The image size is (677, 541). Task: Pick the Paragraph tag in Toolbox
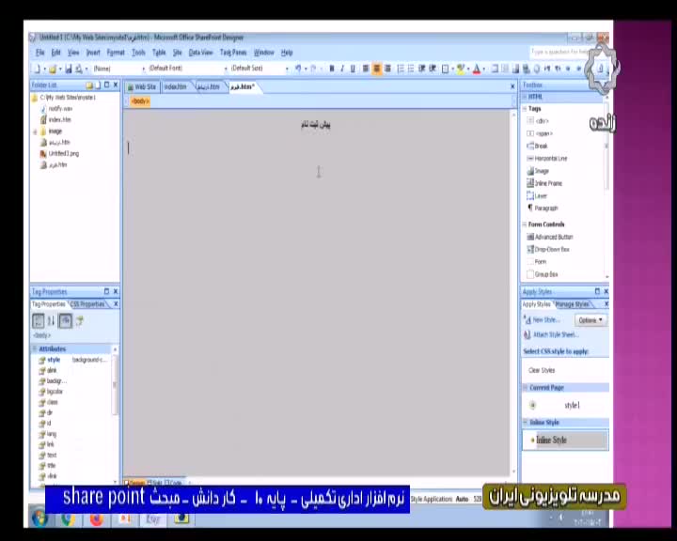coord(545,208)
